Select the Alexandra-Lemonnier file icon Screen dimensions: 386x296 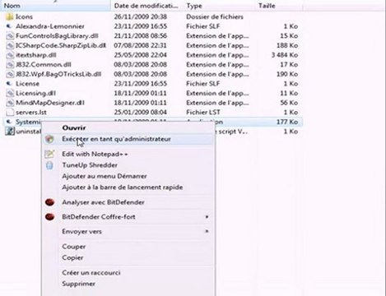[9, 26]
